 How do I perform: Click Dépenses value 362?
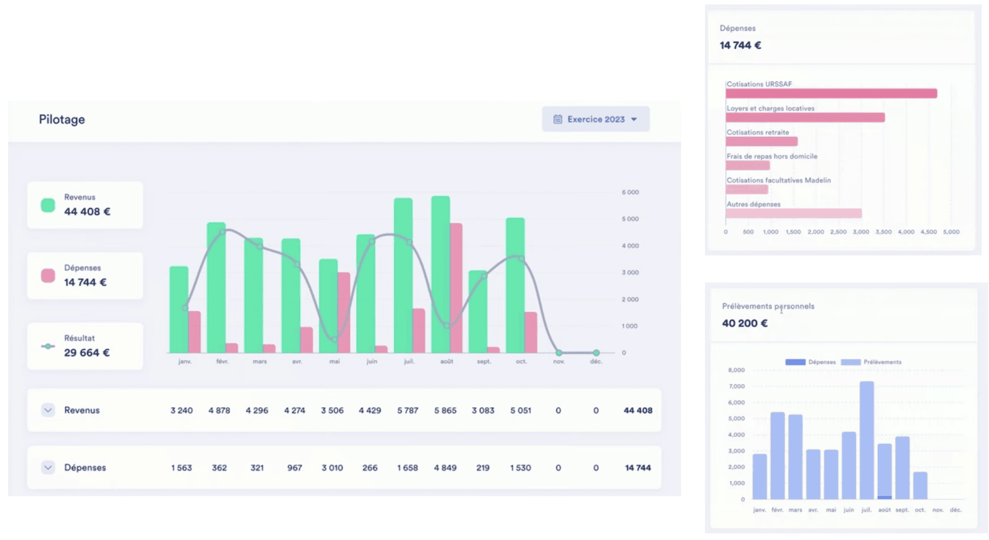pos(219,467)
